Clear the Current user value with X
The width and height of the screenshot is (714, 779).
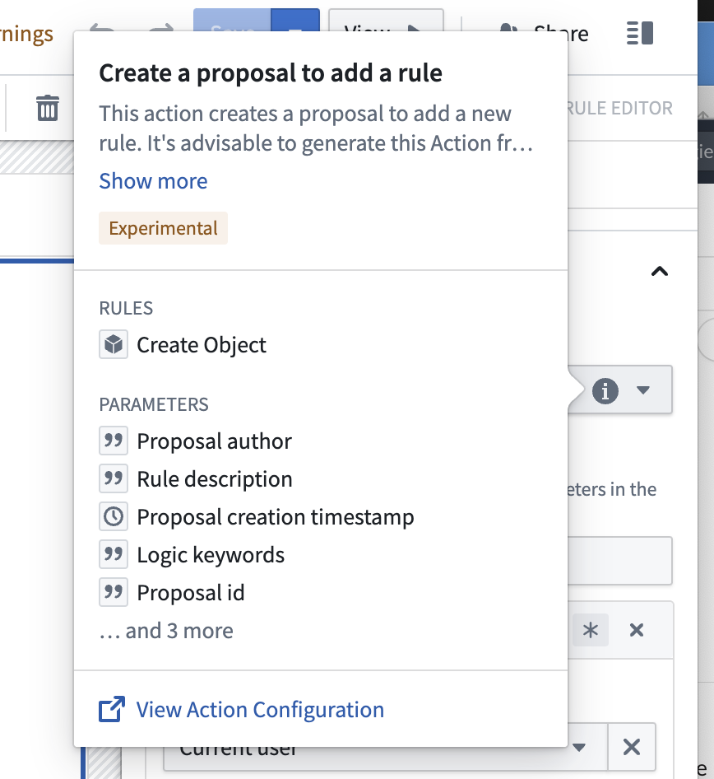coord(631,747)
